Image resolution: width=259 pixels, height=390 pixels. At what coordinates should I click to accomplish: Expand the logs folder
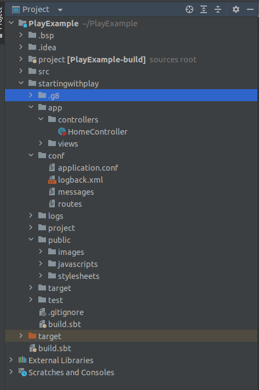pyautogui.click(x=31, y=216)
